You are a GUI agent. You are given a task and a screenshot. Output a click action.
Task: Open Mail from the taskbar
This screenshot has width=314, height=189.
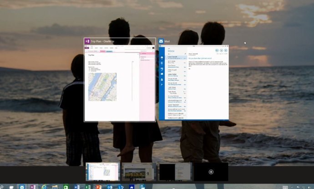(x=21, y=187)
